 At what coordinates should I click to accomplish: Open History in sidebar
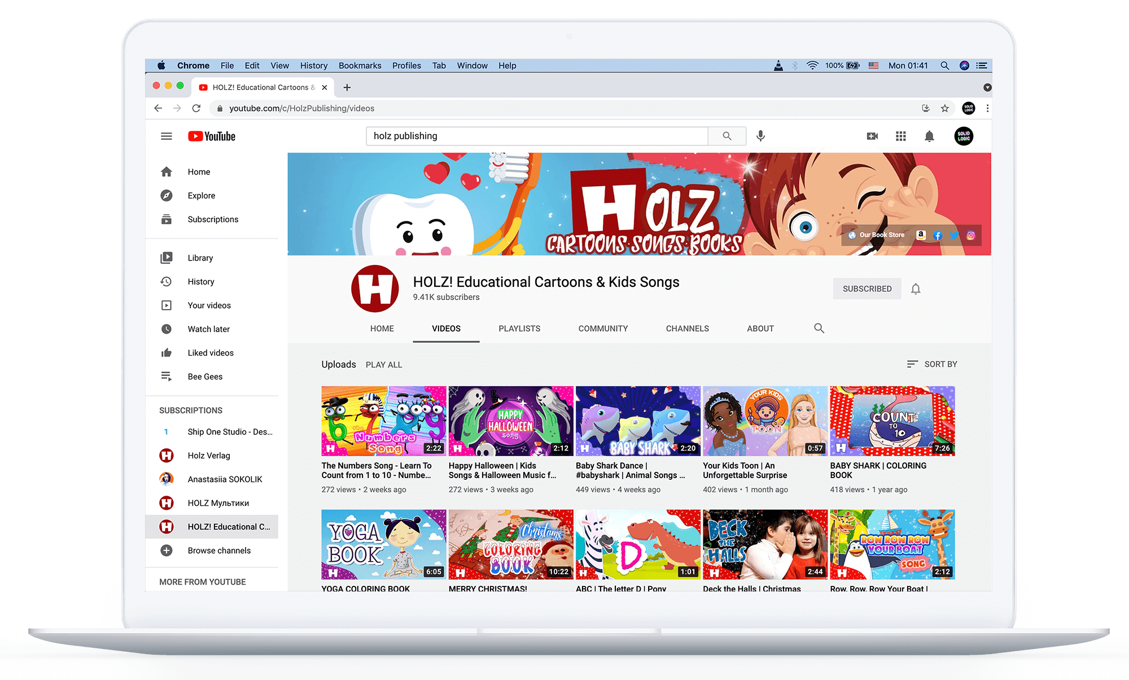pyautogui.click(x=212, y=281)
